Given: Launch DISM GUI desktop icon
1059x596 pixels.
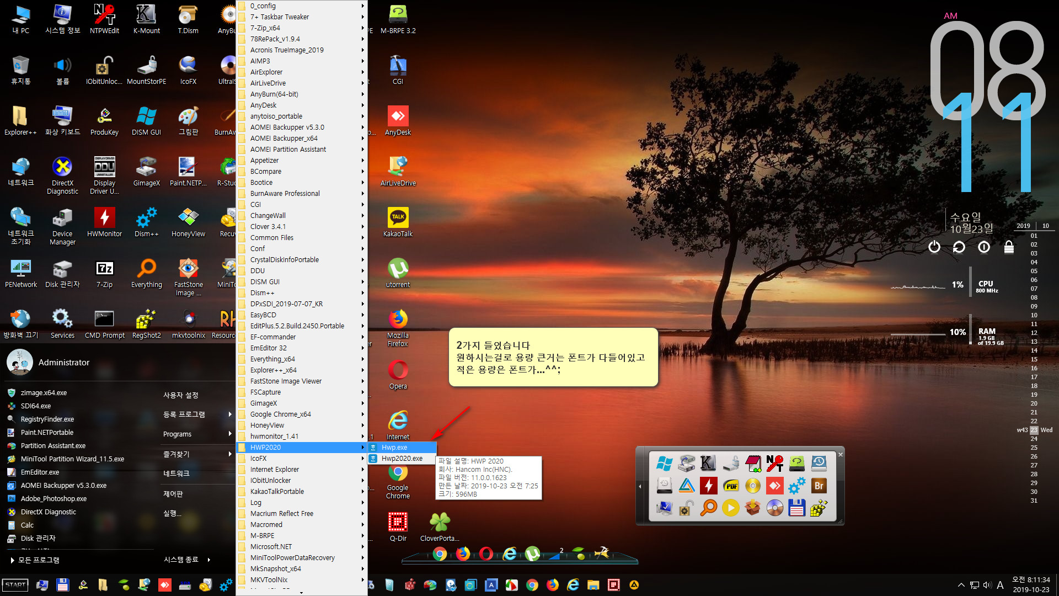Looking at the screenshot, I should point(146,121).
